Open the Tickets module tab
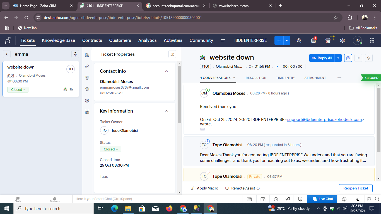 pos(28,40)
